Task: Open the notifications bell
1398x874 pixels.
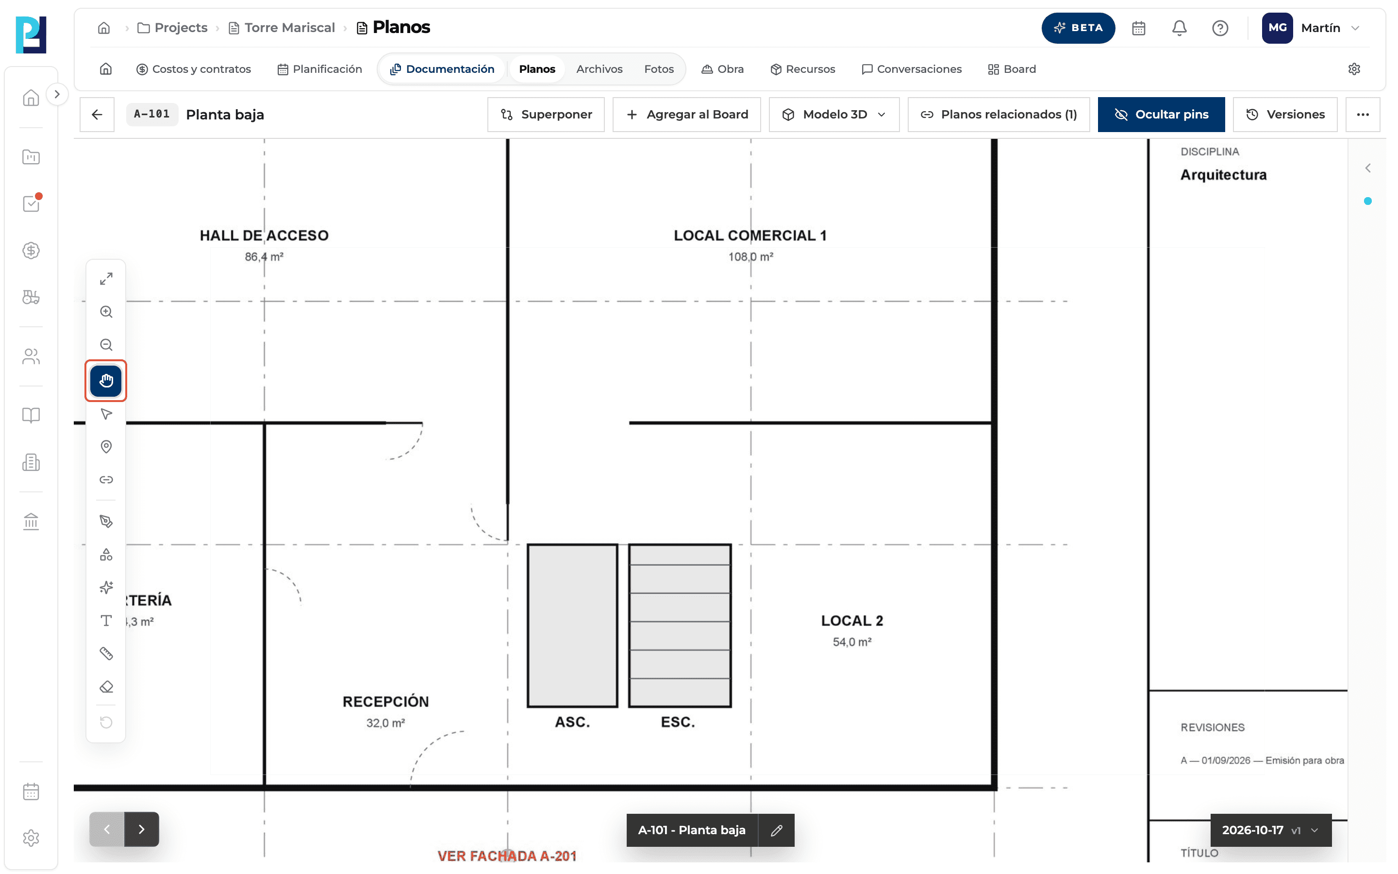Action: (x=1179, y=28)
